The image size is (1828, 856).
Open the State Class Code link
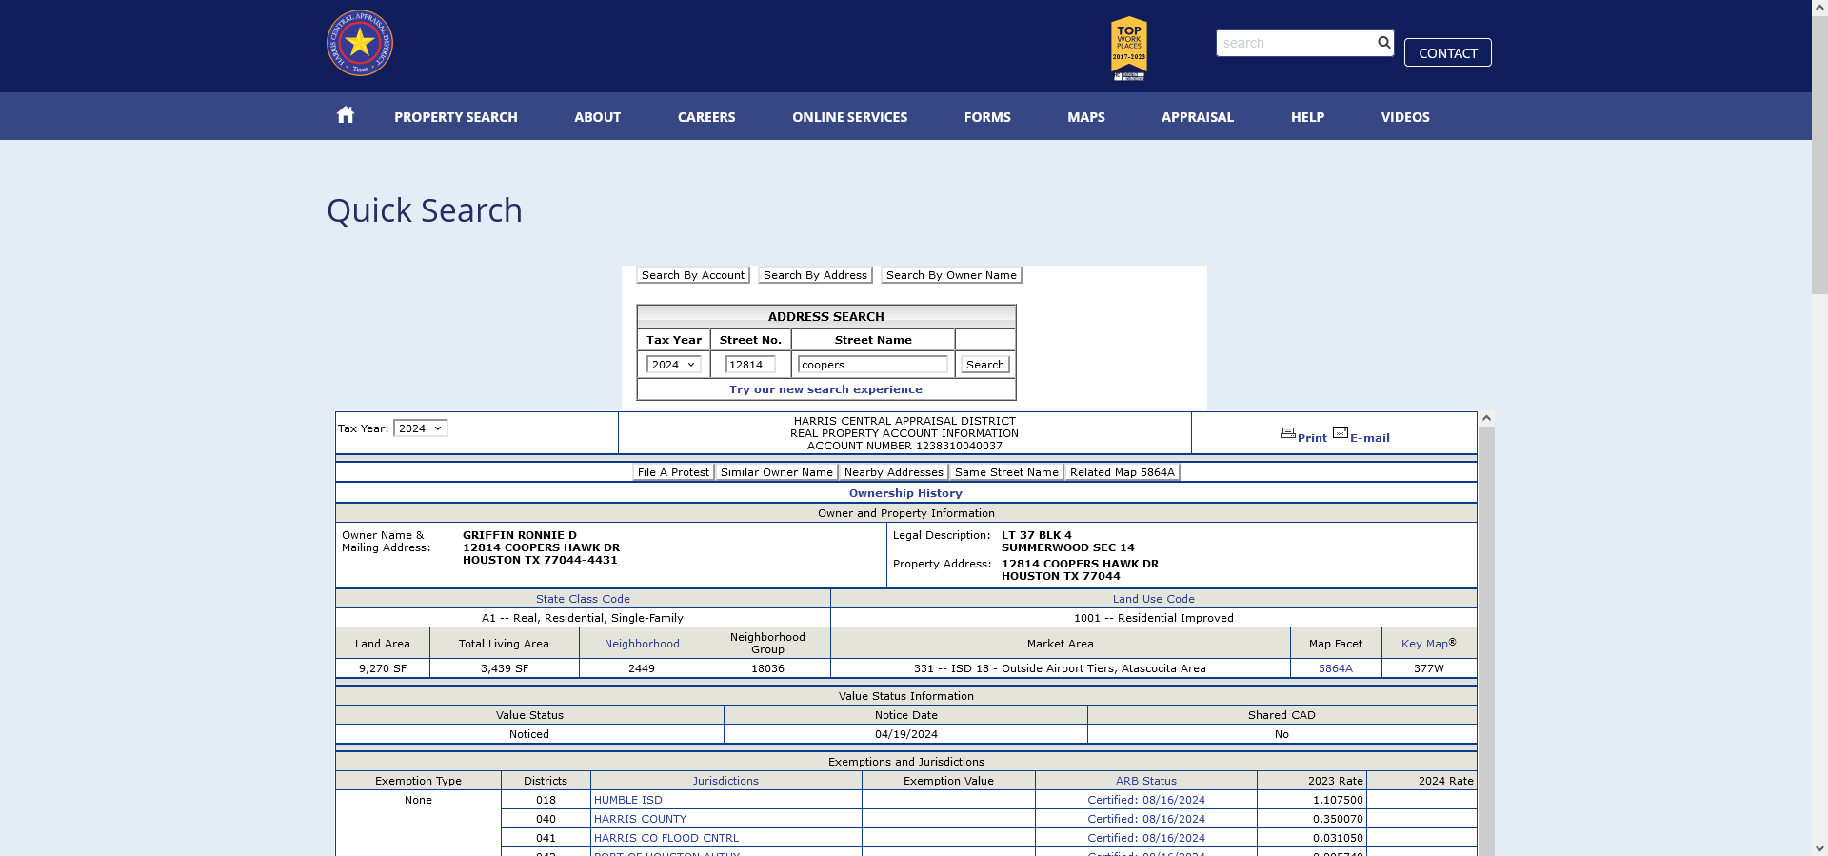pos(583,599)
